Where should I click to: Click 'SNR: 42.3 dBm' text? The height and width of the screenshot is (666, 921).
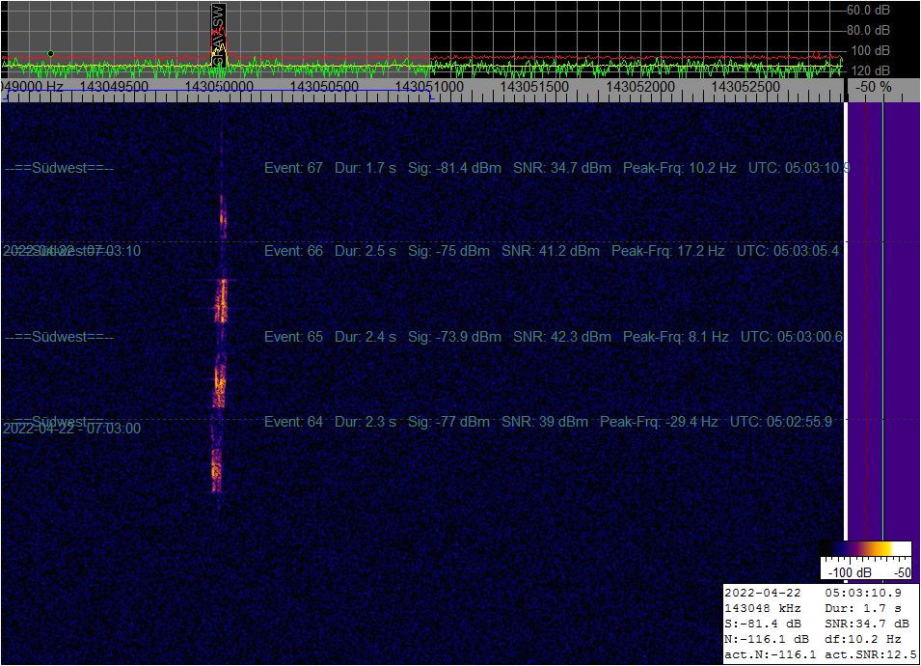562,337
